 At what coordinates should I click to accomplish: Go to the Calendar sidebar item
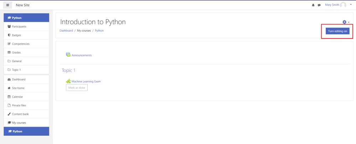[x=26, y=97]
